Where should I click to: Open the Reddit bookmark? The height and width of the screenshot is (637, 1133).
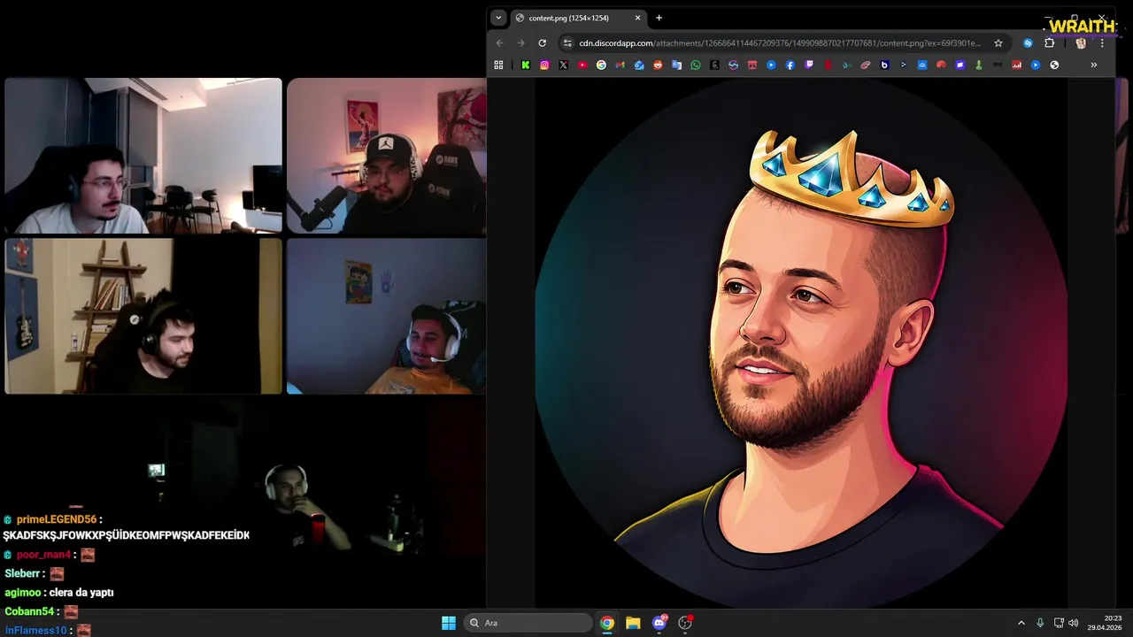point(658,65)
